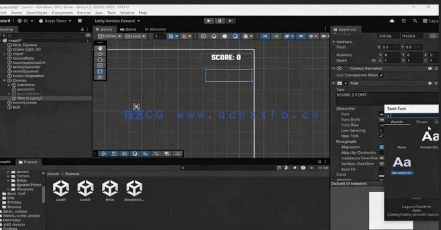Open the Inspector tab
The image size is (441, 230).
[x=345, y=29]
